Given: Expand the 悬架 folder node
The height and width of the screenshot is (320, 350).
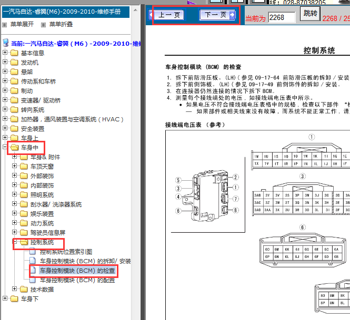Looking at the screenshot, I should 5,71.
